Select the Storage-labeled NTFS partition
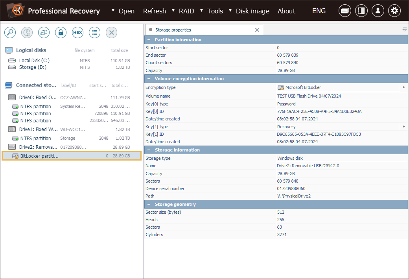This screenshot has height=279, width=409. pyautogui.click(x=71, y=139)
